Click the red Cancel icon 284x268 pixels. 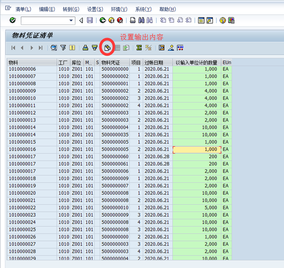pyautogui.click(x=120, y=20)
